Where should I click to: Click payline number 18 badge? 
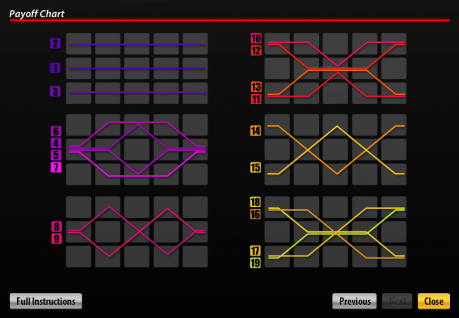point(256,202)
